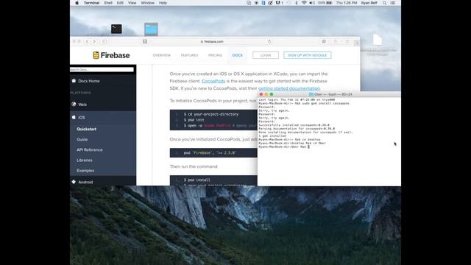The width and height of the screenshot is (471, 265).
Task: Go forward in Safari
Action: pyautogui.click(x=94, y=41)
